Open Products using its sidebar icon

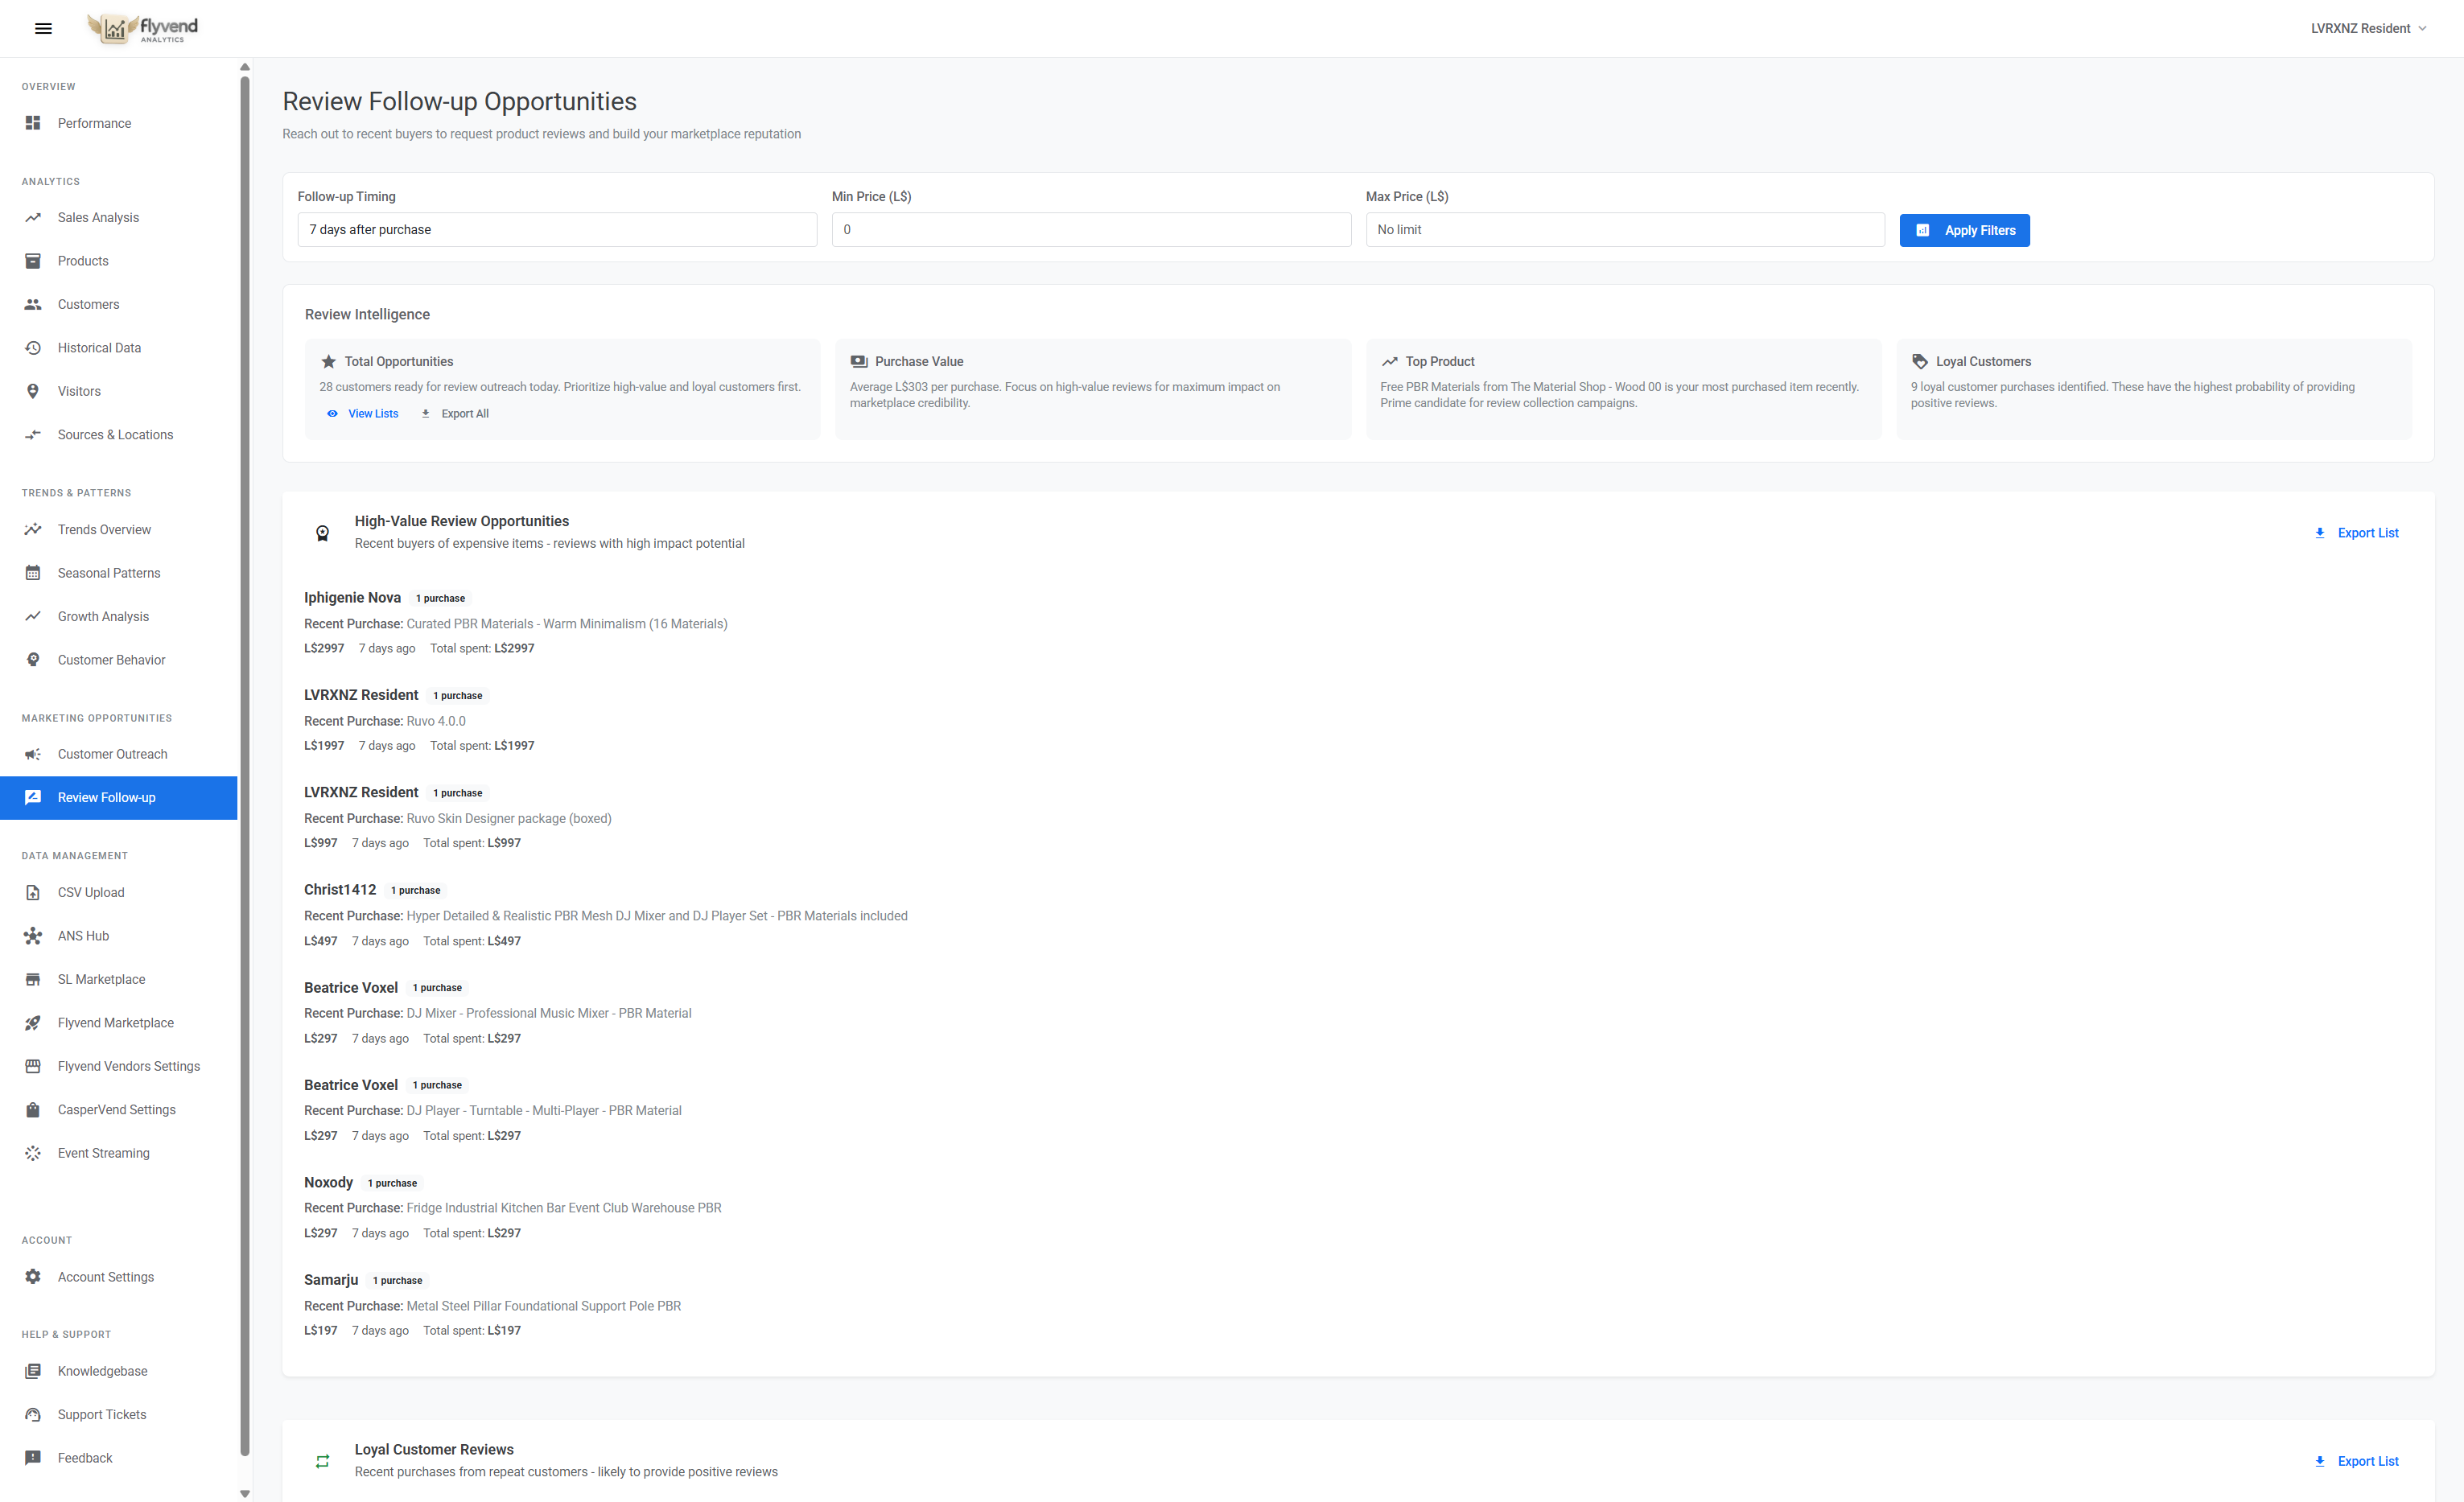tap(33, 261)
